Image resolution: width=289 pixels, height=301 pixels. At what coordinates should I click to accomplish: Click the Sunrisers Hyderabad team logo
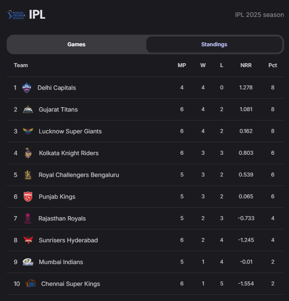28,240
